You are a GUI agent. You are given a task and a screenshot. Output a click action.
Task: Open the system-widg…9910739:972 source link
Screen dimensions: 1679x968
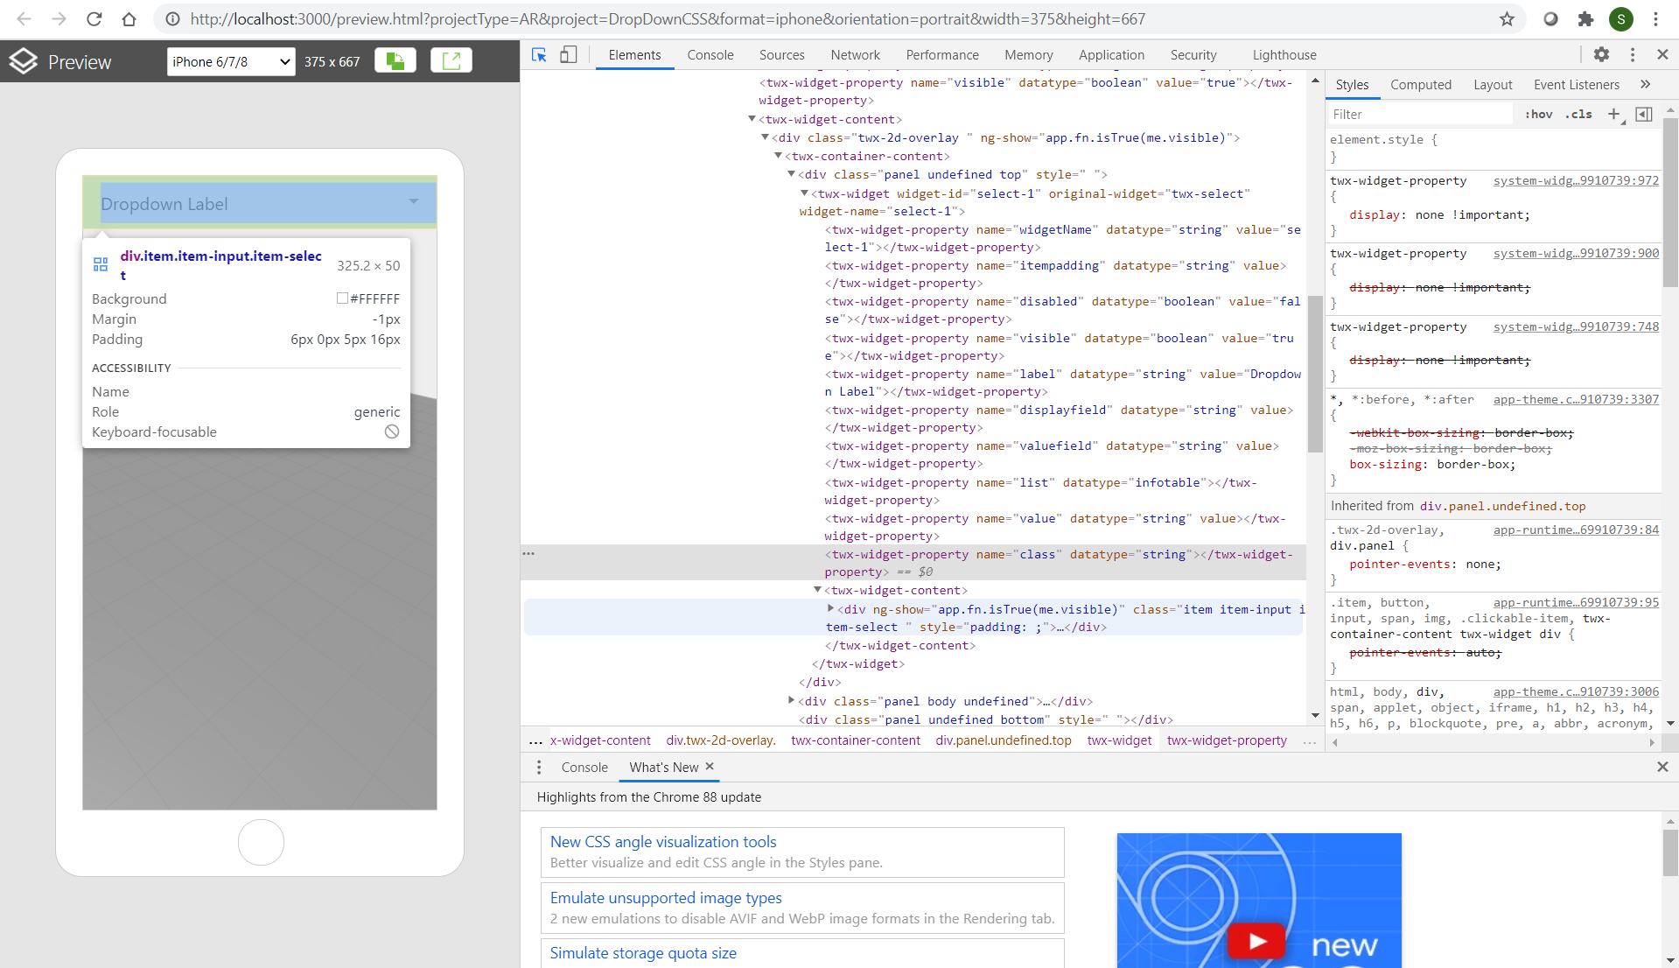pyautogui.click(x=1575, y=180)
